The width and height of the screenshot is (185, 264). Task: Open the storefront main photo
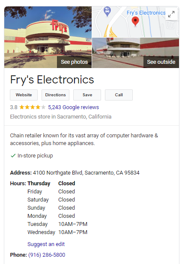pos(48,37)
